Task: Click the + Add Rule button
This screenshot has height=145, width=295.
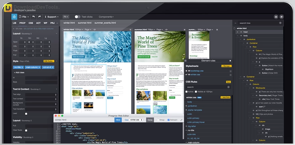Action: (x=226, y=97)
